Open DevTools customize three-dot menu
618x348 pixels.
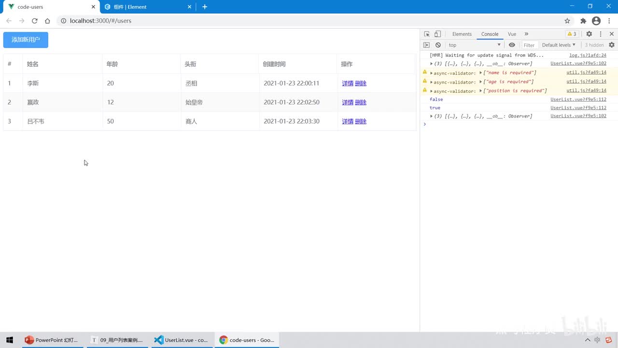click(x=601, y=34)
